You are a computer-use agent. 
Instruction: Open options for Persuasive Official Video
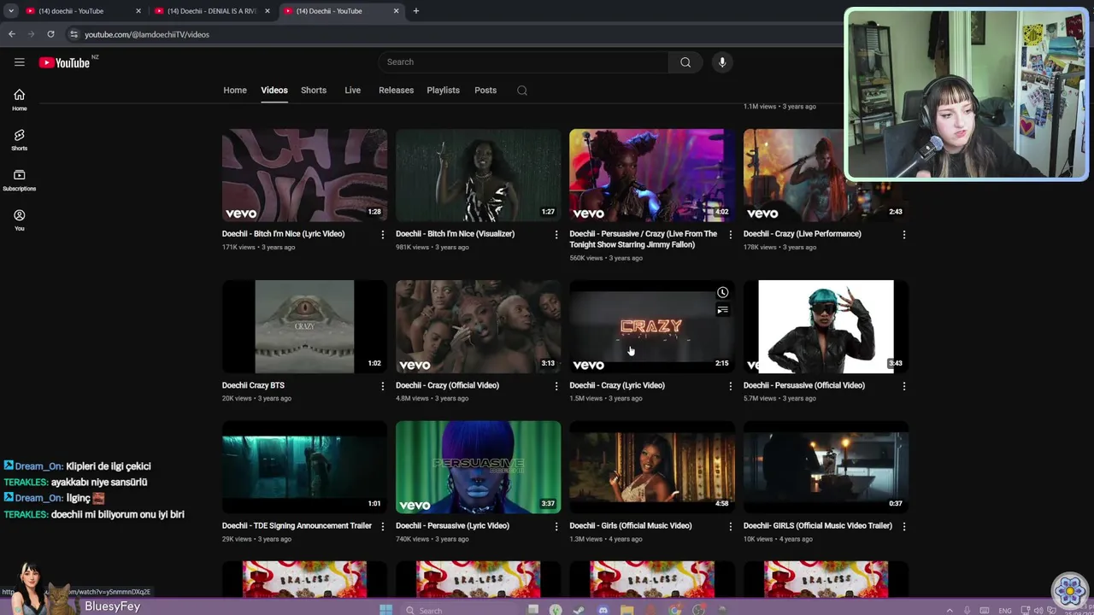903,386
